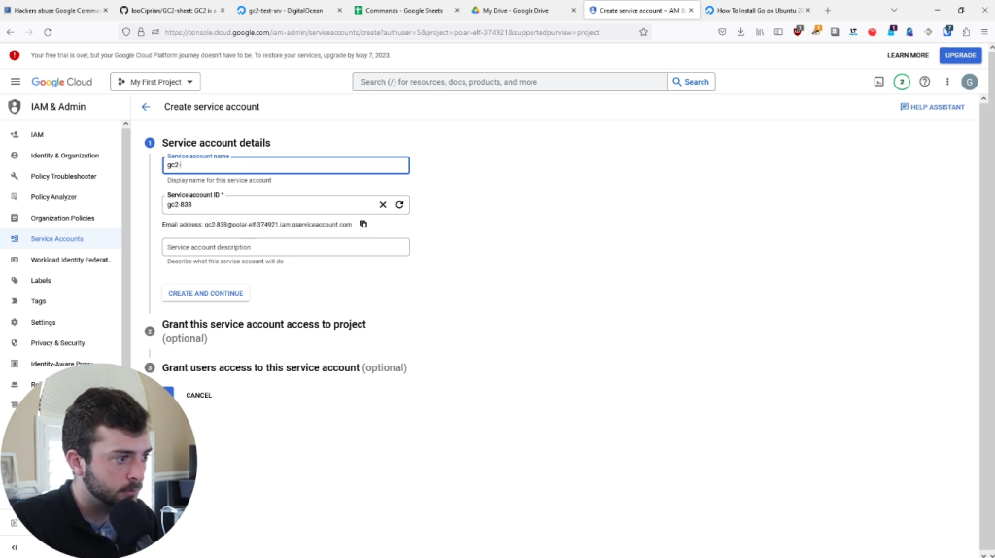This screenshot has height=558, width=995.
Task: Click the Policy Troubleshooter wrench icon
Action: click(15, 176)
